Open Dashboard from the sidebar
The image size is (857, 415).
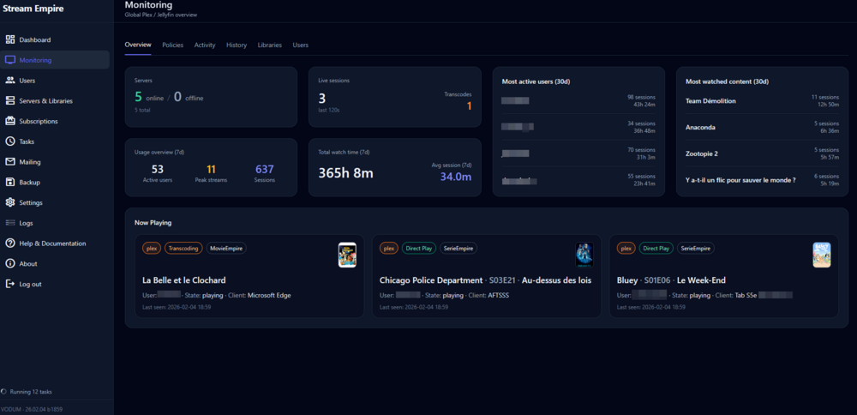(x=55, y=39)
